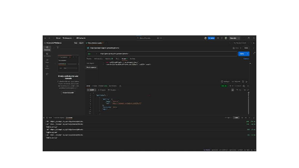299x168 pixels.
Task: Open the History sidebar section
Action: [47, 67]
